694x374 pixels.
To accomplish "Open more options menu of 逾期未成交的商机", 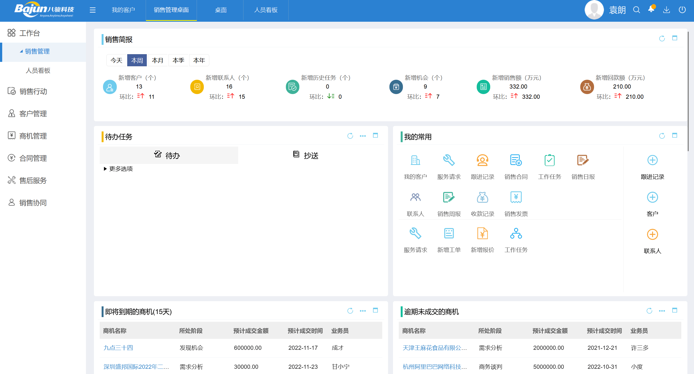I will click(x=662, y=311).
